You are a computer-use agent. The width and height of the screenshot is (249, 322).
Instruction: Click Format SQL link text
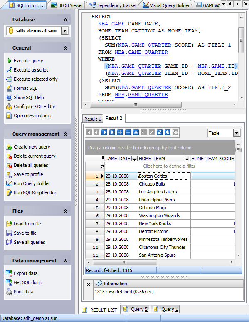click(x=25, y=88)
